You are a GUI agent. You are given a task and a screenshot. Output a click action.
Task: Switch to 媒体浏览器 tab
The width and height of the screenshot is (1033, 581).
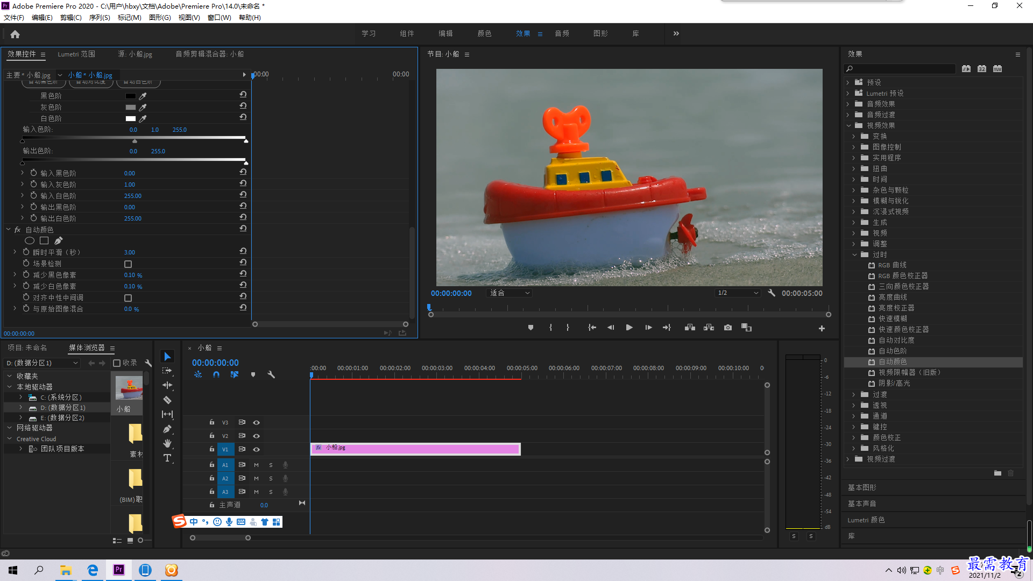pos(87,348)
